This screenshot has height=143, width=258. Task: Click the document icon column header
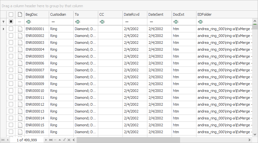20,14
